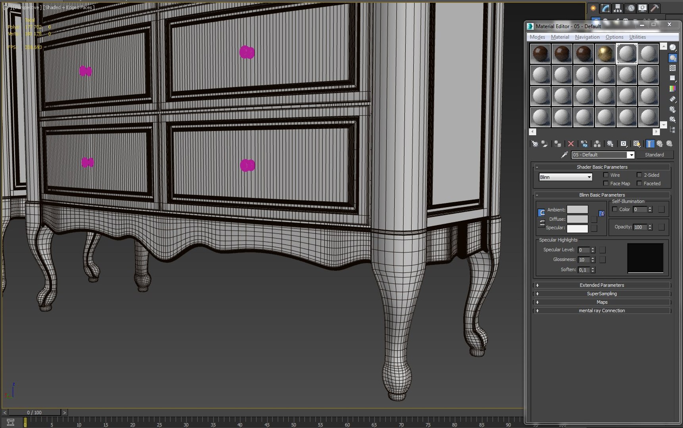
Task: Enable the 2-Sided checkbox
Action: click(x=639, y=175)
